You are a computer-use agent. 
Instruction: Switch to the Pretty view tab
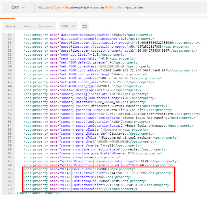point(11,26)
